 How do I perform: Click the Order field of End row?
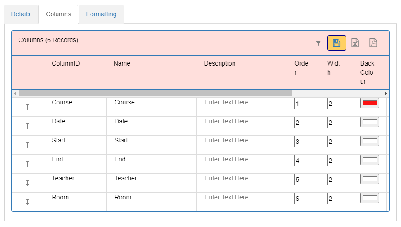coord(304,161)
